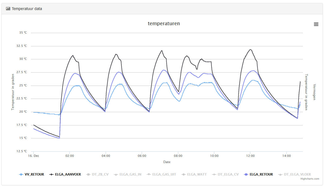Image resolution: width=327 pixels, height=188 pixels.
Task: Click the 08:00 label on the date axis
Action: pyautogui.click(x=178, y=156)
